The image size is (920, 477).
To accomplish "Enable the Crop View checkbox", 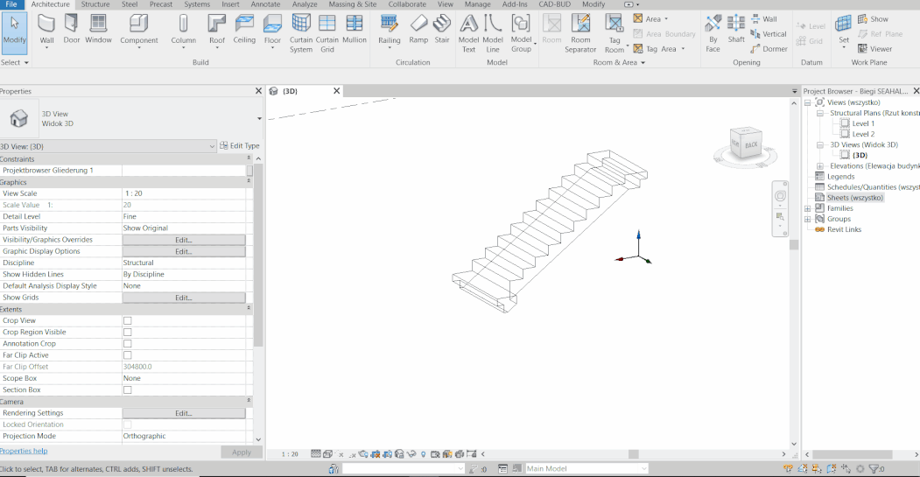I will click(x=128, y=321).
